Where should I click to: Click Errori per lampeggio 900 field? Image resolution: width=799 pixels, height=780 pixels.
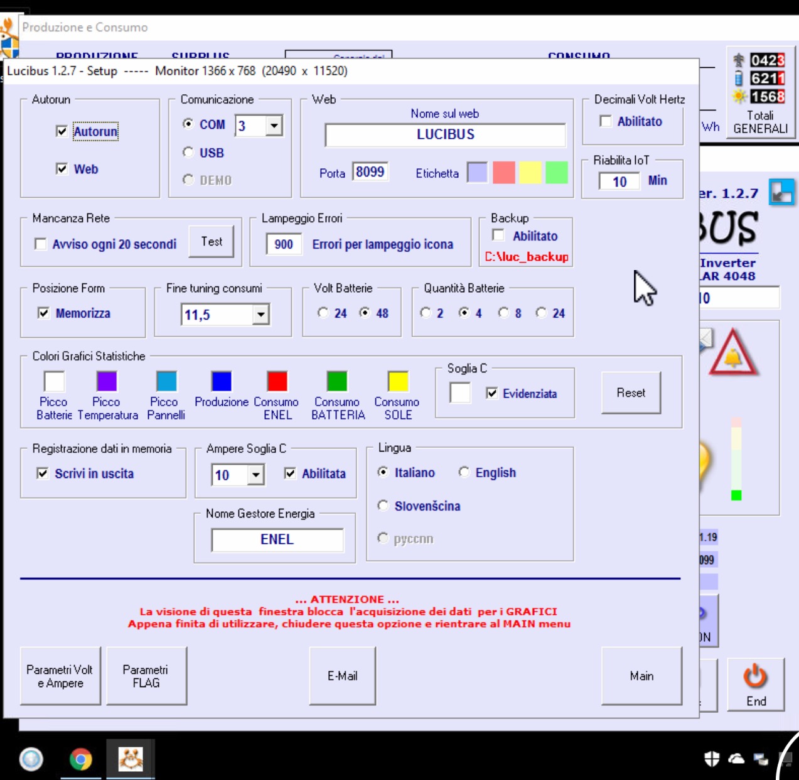click(284, 244)
